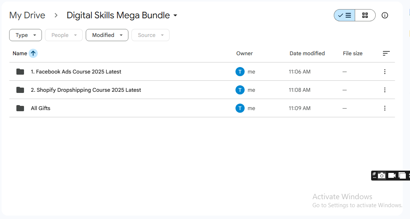Click owner avatar in Facebook Ads row
410x219 pixels.
click(240, 72)
